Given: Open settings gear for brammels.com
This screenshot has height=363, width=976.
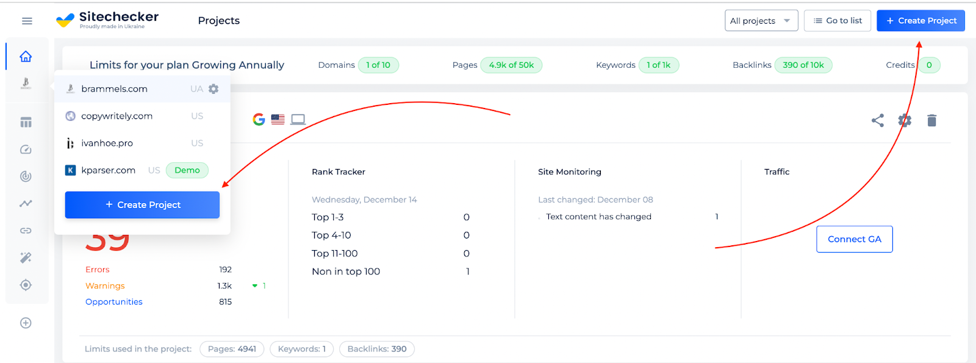Looking at the screenshot, I should [213, 89].
